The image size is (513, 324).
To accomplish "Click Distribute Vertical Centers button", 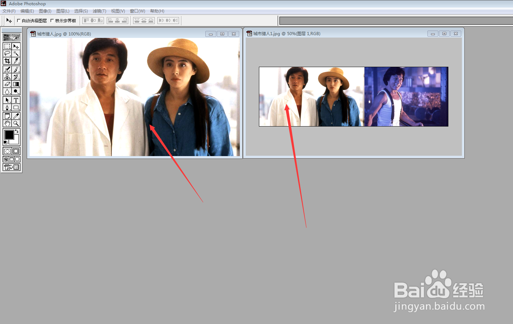I will pyautogui.click(x=144, y=21).
